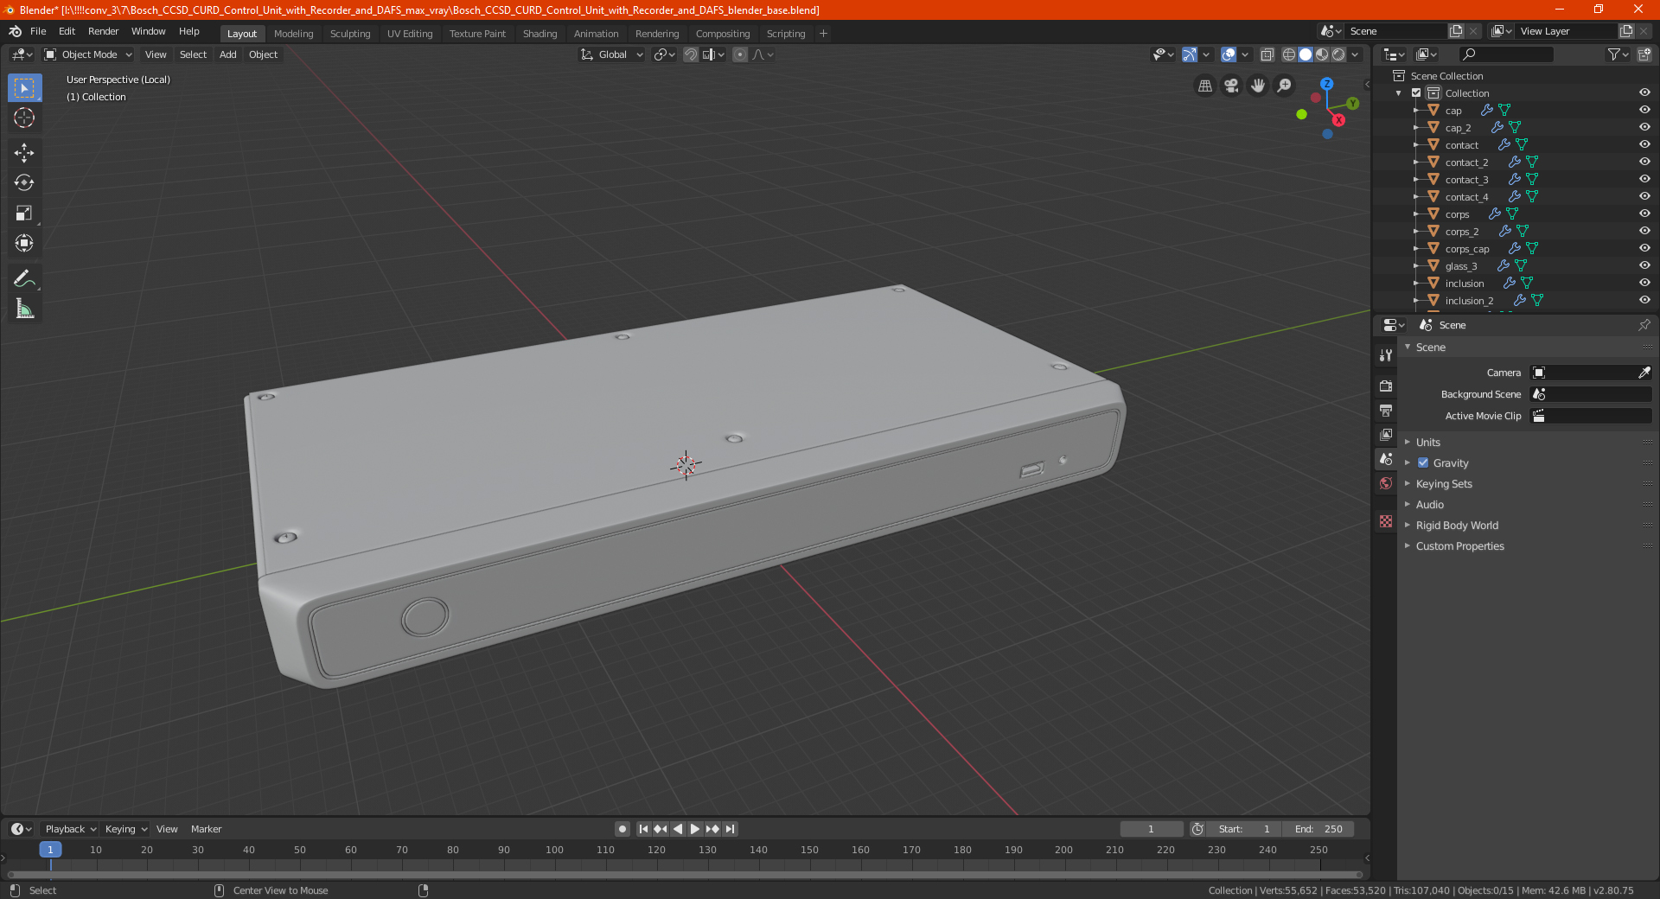Open the Playback dropdown
This screenshot has height=899, width=1660.
click(70, 829)
